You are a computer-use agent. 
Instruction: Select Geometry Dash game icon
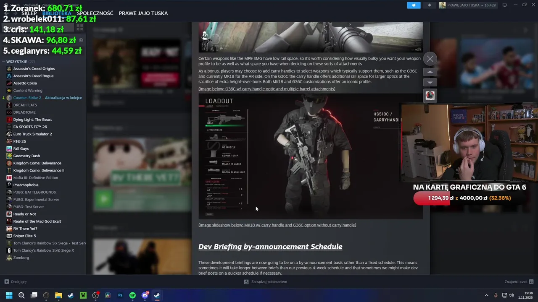click(9, 156)
